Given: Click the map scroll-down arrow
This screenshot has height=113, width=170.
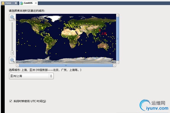Looking at the screenshot, I should [118, 62].
